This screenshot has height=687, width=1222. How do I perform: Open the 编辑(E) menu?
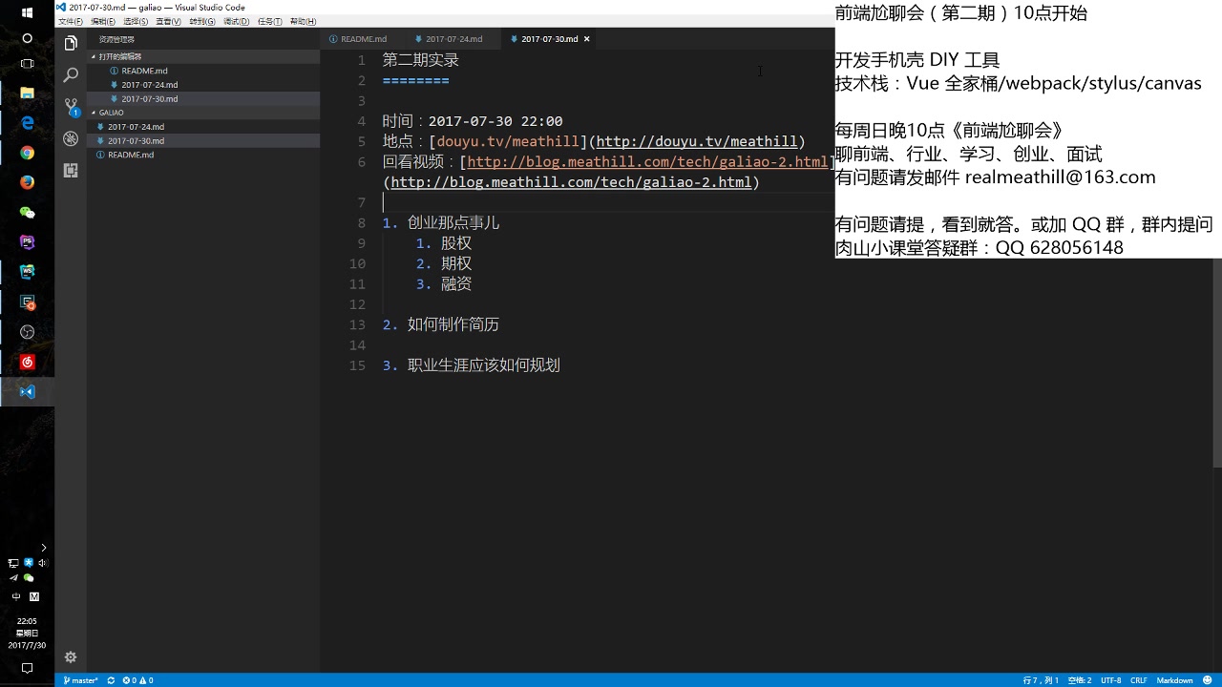[x=102, y=21]
